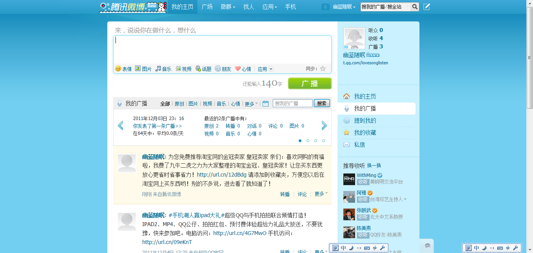
Task: Mention a friend using the 朋友 @ icon
Action: pos(218,69)
